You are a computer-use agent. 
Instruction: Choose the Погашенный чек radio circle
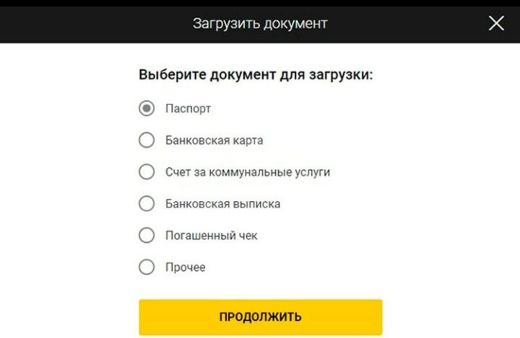click(147, 236)
